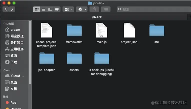This screenshot has height=109, width=191.
Task: Click the sidebar vertical scrollbar
Action: (30, 52)
